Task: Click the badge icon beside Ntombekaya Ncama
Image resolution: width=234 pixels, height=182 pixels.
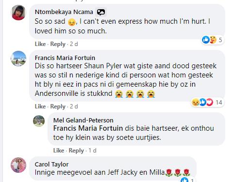Action: (x=101, y=12)
